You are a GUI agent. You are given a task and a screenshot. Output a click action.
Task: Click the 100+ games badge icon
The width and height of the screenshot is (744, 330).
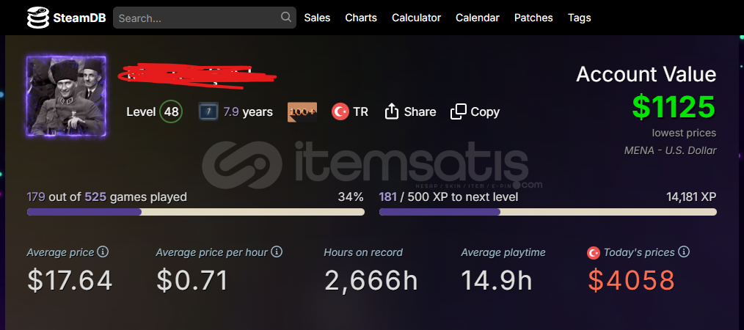tap(302, 112)
